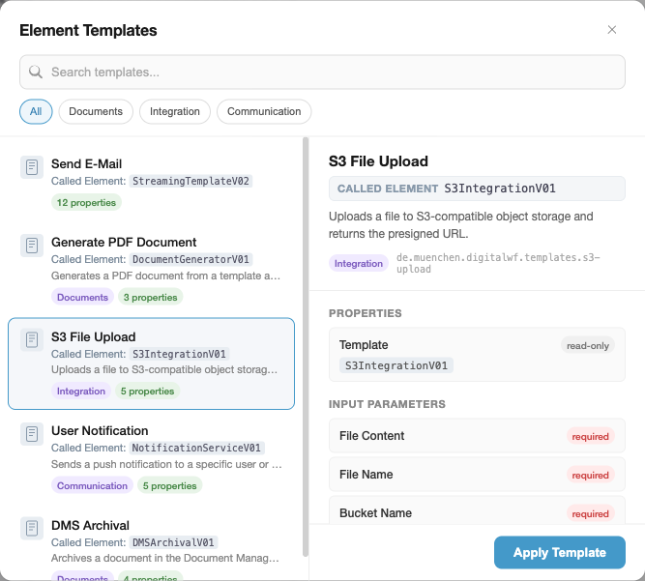Click the NotificationServiceV01 code label
Screen dimensions: 645x581
click(196, 448)
